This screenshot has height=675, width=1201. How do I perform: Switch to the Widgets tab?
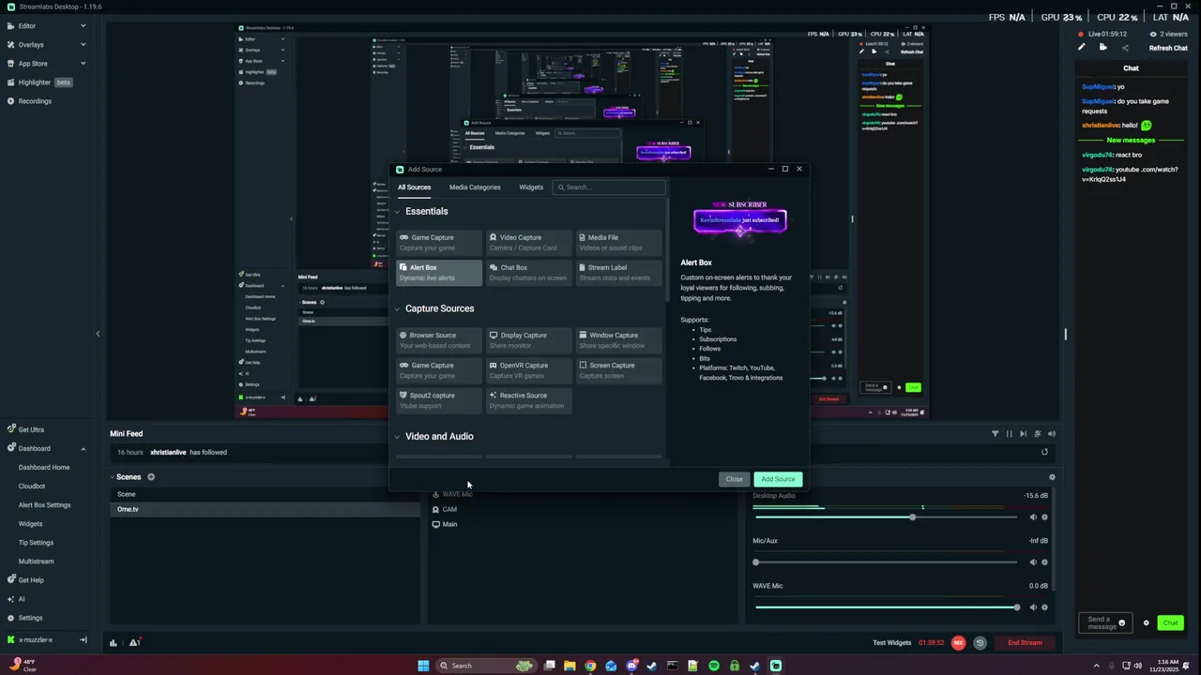[531, 187]
